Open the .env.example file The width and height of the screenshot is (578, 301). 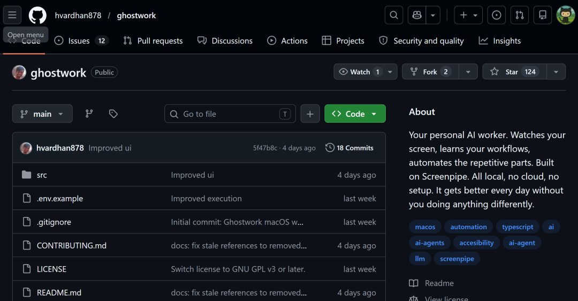click(60, 199)
